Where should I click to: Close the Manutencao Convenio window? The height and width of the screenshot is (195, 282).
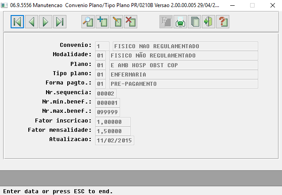click(x=273, y=5)
